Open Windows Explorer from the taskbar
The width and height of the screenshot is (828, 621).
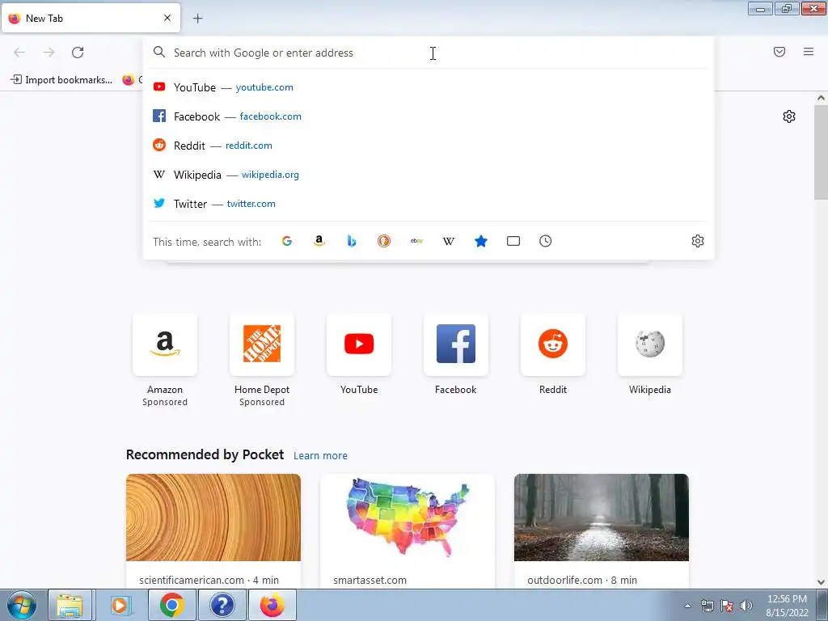coord(70,605)
